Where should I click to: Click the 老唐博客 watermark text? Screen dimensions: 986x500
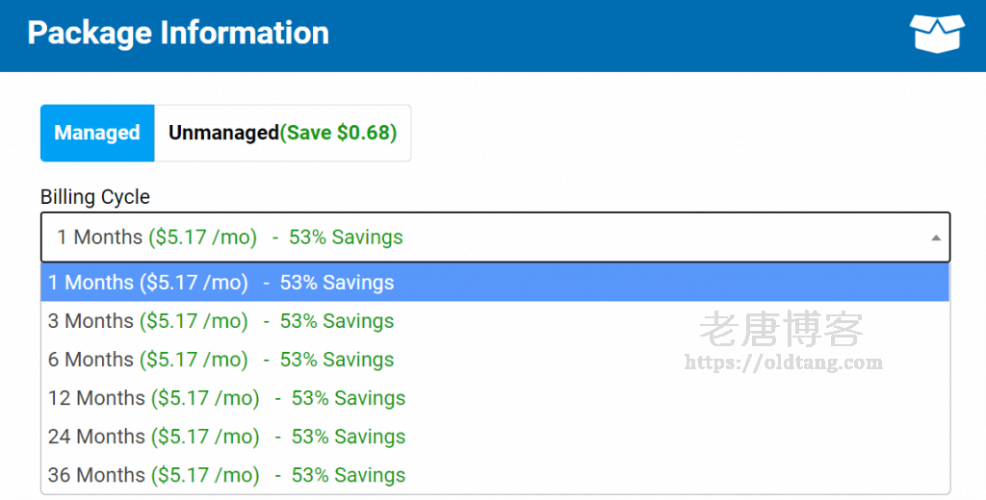[x=781, y=330]
